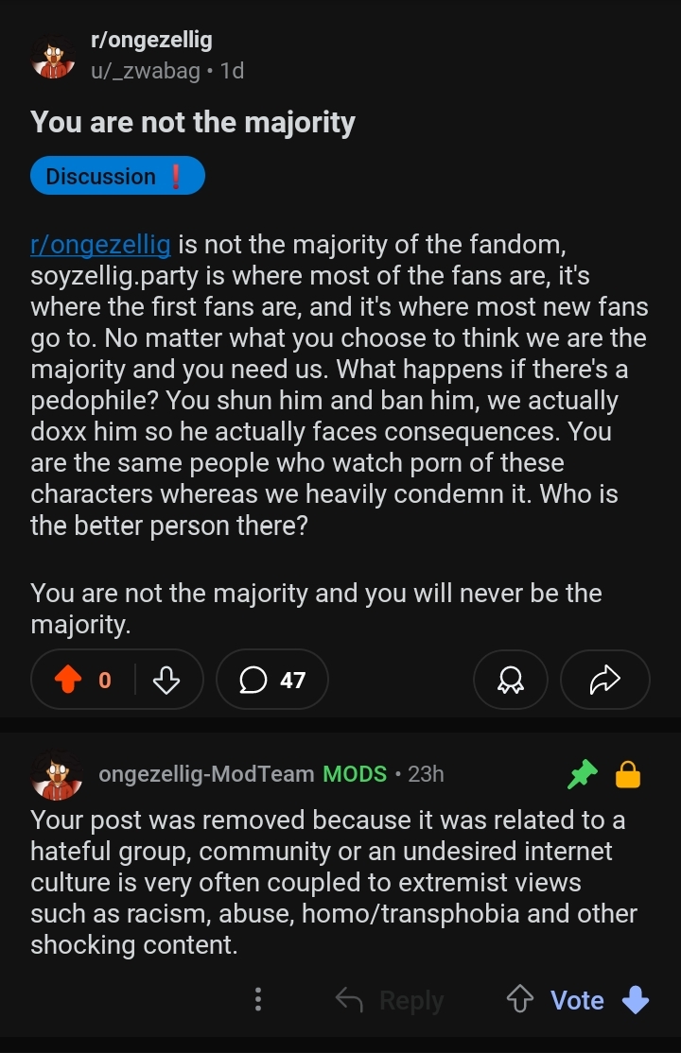Click the post title text

tap(193, 122)
